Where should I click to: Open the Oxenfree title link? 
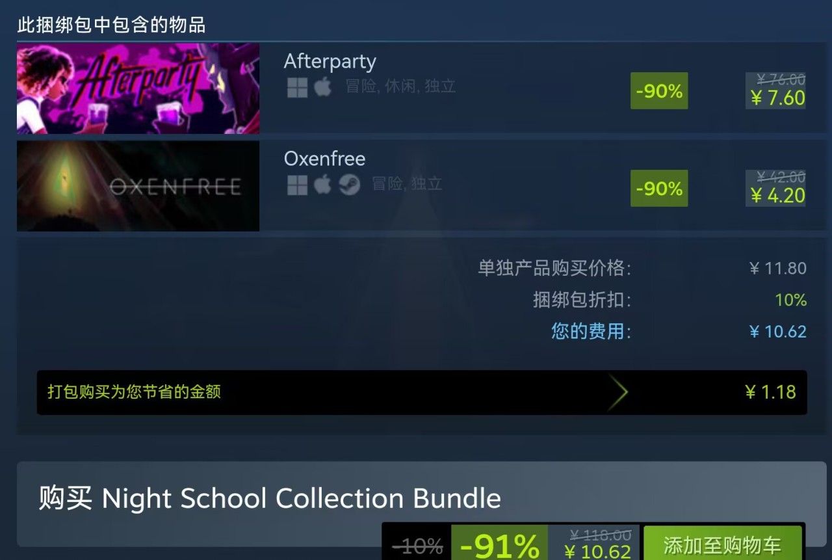[x=324, y=159]
